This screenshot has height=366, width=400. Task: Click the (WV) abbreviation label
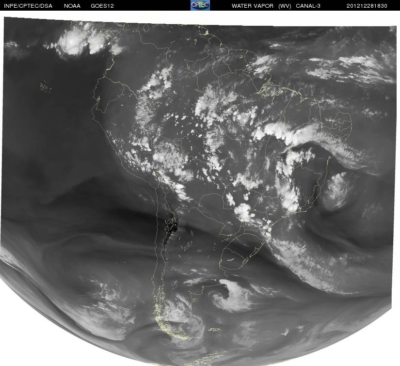(285, 6)
